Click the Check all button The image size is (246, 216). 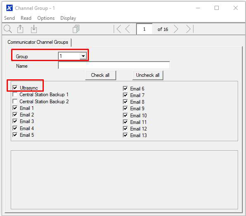click(x=100, y=75)
